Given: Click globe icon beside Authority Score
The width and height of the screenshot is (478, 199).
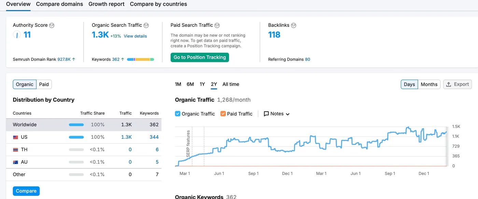Looking at the screenshot, I should click(x=52, y=25).
